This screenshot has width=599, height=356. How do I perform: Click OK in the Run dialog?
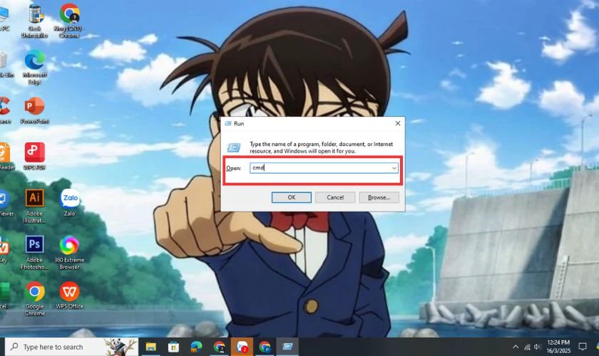click(x=292, y=197)
